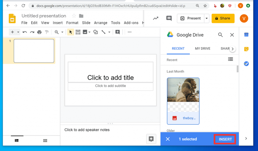Open the new slide layout dropdown
The height and width of the screenshot is (151, 258).
pyautogui.click(x=18, y=32)
